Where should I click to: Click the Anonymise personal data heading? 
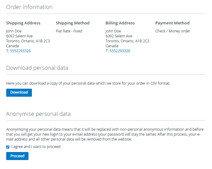click(38, 114)
